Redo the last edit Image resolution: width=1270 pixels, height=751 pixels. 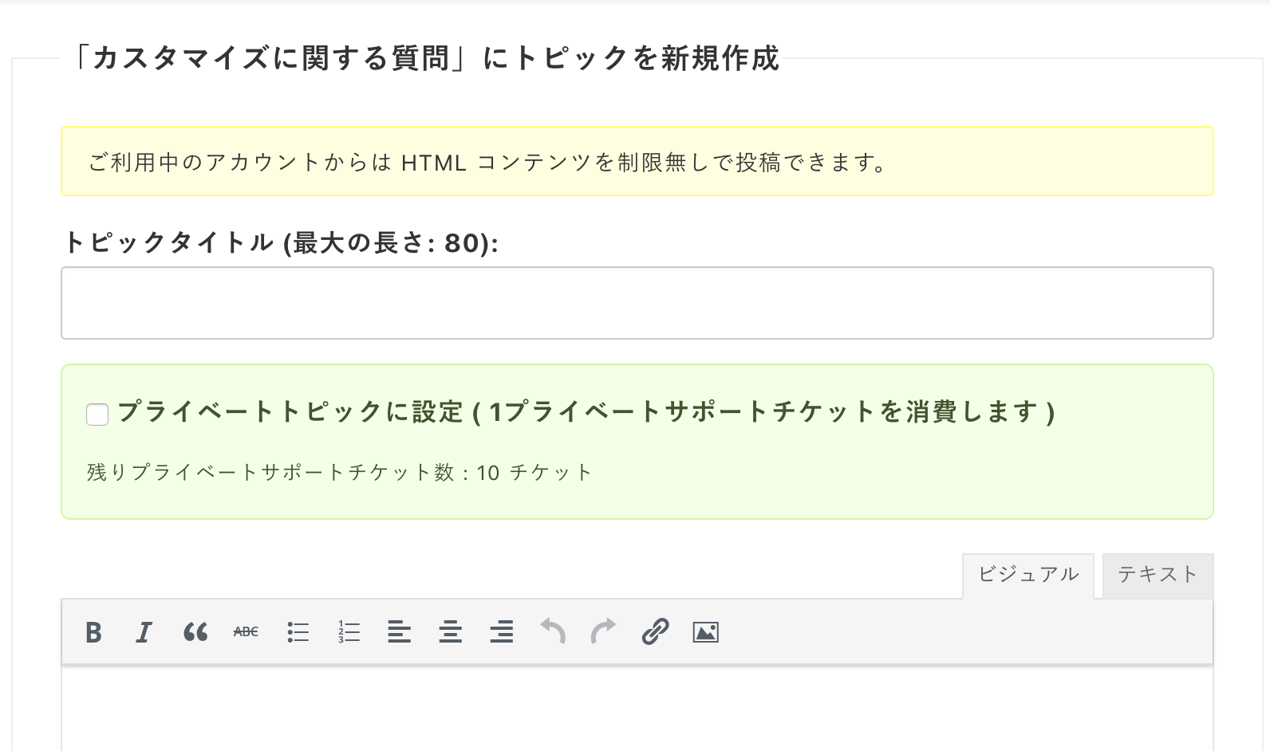(604, 632)
